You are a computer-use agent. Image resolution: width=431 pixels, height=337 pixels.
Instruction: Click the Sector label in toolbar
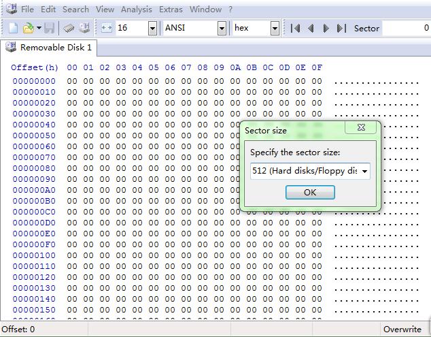coord(366,29)
